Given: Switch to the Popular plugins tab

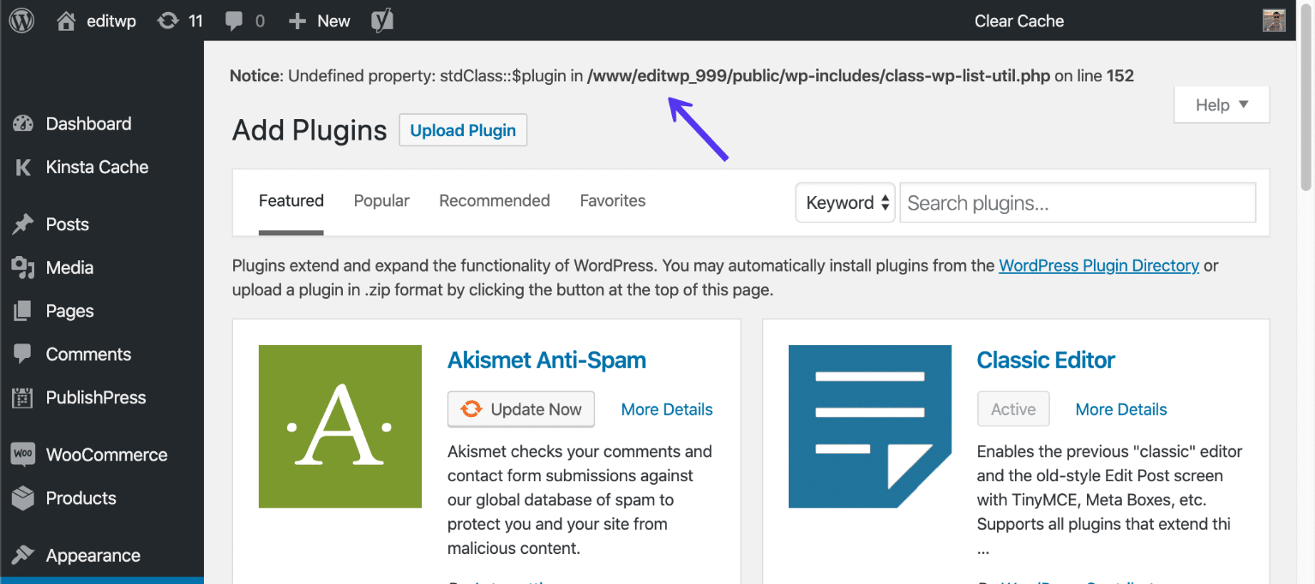Looking at the screenshot, I should 381,200.
